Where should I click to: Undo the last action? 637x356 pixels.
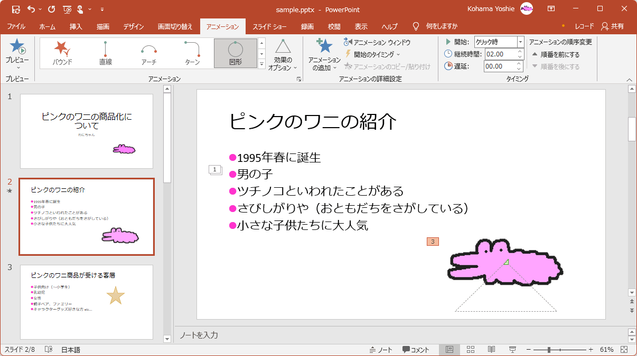click(x=31, y=9)
